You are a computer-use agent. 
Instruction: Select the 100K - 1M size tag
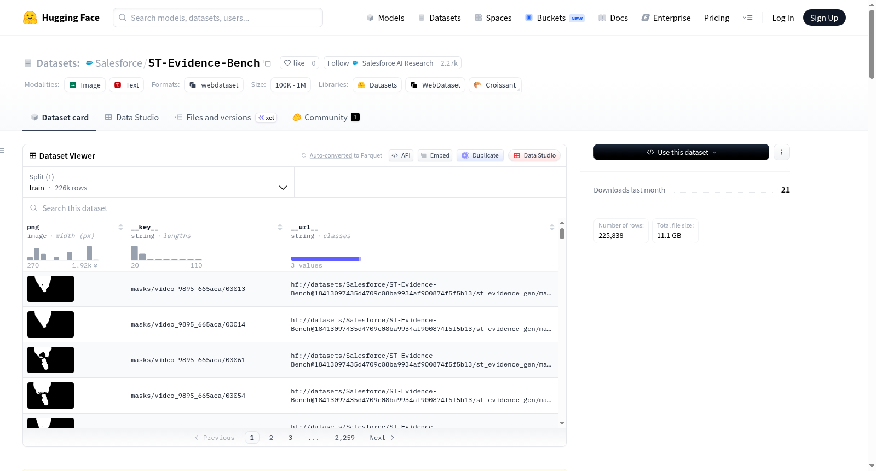point(291,85)
